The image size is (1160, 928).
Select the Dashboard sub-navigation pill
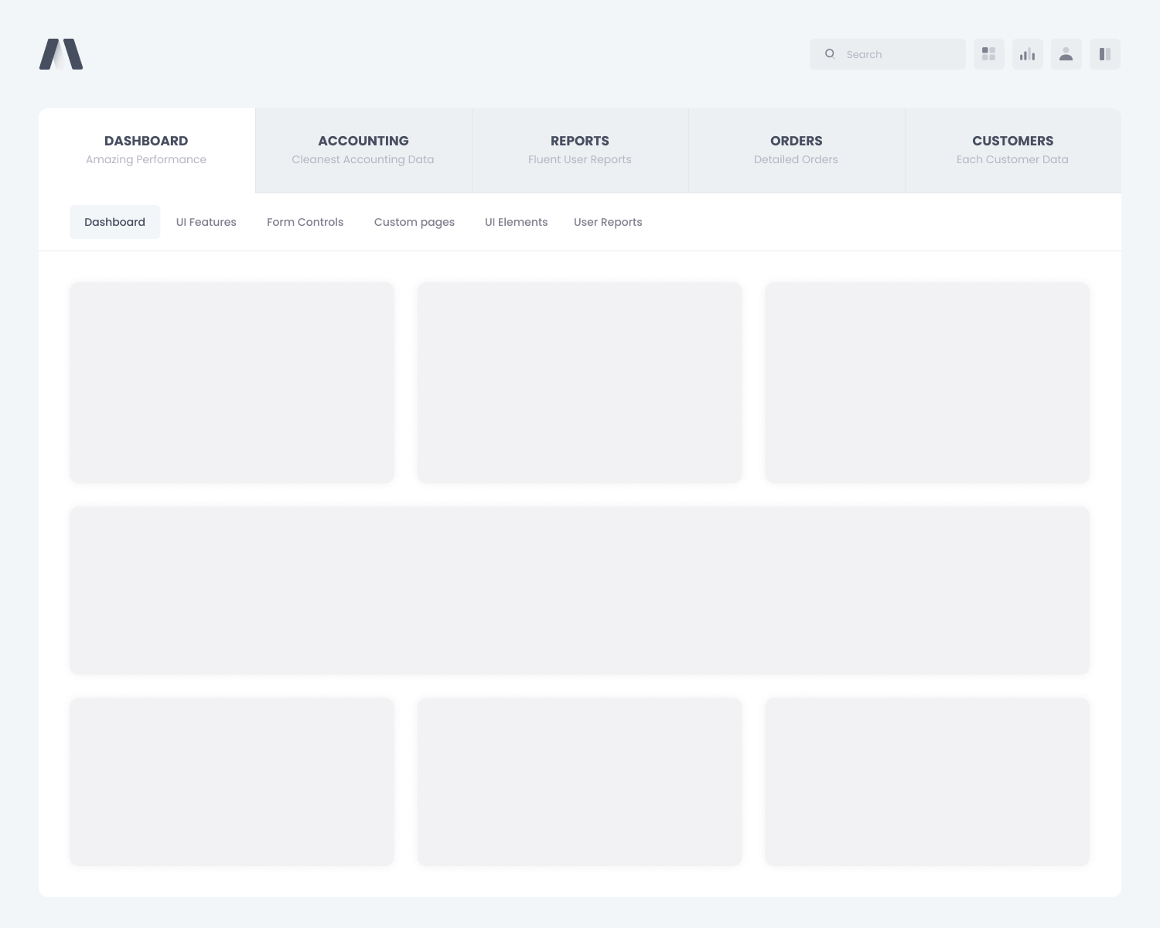pos(114,222)
